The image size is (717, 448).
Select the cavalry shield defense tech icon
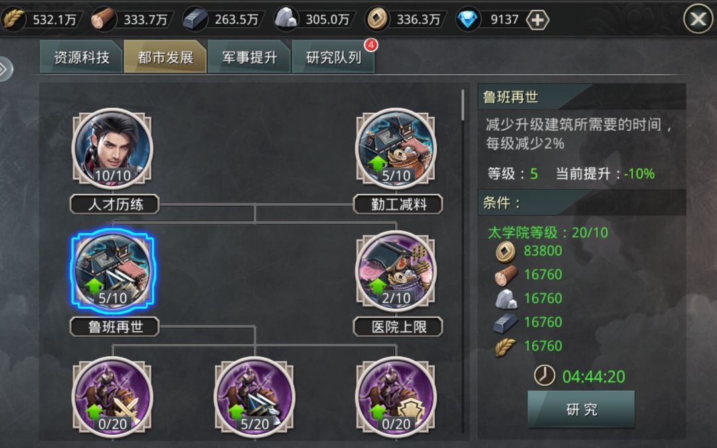pyautogui.click(x=396, y=396)
